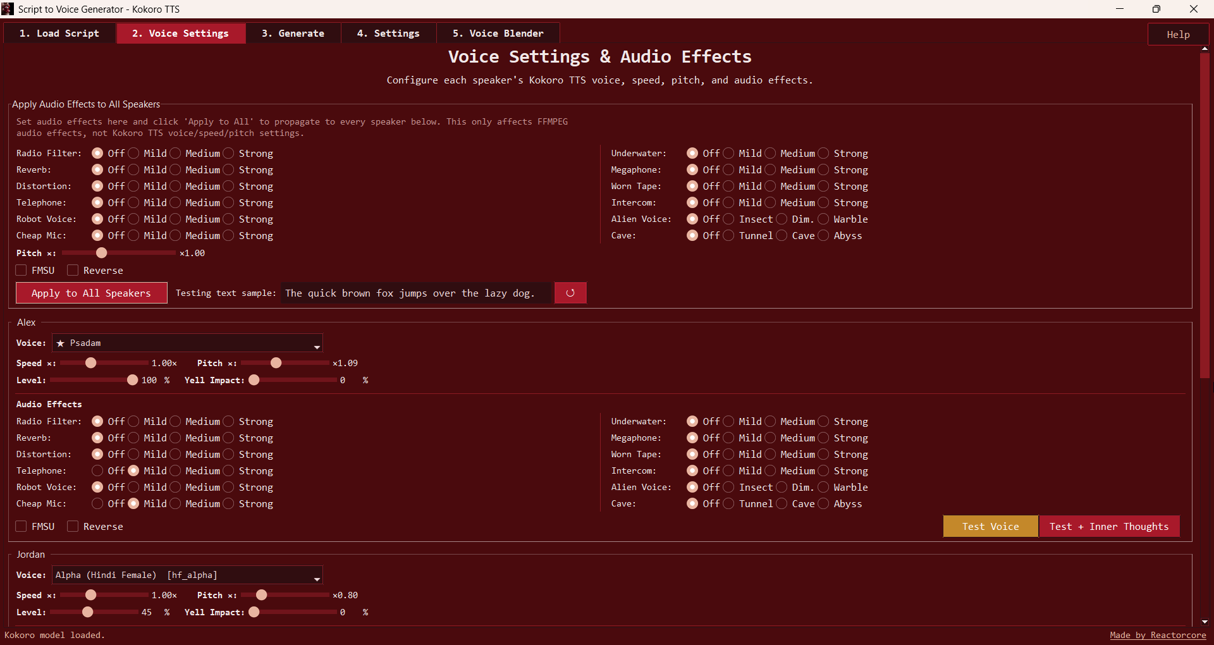The width and height of the screenshot is (1214, 645).
Task: Click the global Pitch slider handle
Action: tap(101, 253)
